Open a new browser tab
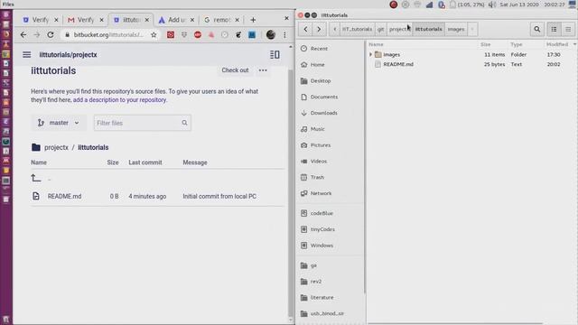This screenshot has width=578, height=325. click(x=253, y=20)
